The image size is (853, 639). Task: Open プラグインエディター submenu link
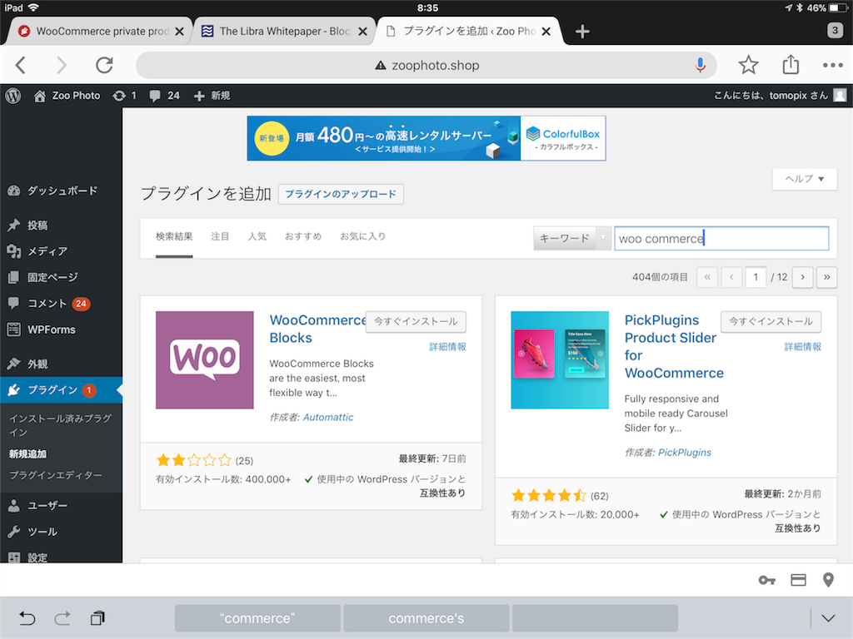[56, 475]
